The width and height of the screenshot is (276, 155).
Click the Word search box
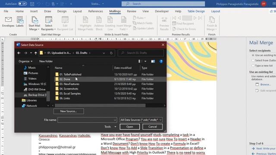click(x=163, y=4)
